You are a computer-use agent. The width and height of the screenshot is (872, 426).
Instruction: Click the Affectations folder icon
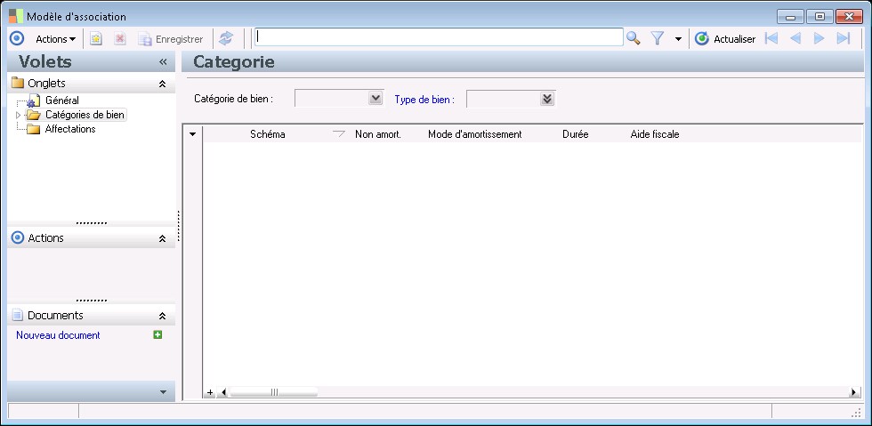(x=34, y=130)
